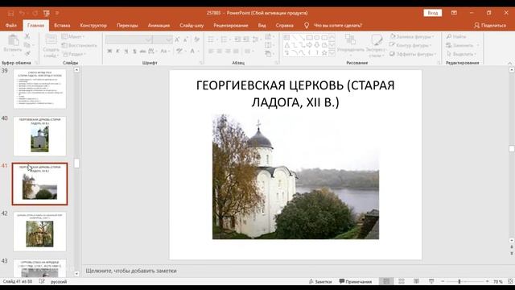Select the rectangle shape in shapes gallery
Image resolution: width=515 pixels, height=290 pixels.
pos(309,38)
